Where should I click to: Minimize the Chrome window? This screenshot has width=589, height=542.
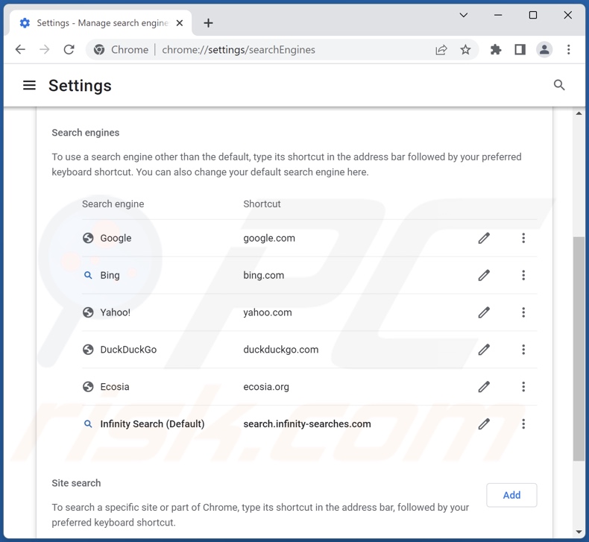click(x=498, y=15)
